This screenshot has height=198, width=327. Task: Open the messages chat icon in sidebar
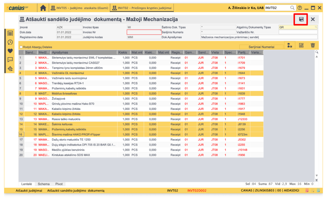(10, 60)
